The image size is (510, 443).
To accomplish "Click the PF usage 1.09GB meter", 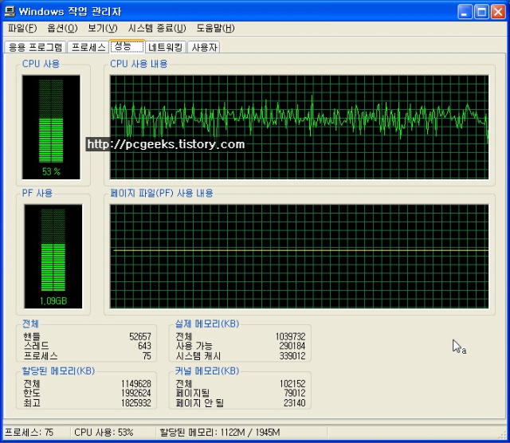I will click(53, 257).
